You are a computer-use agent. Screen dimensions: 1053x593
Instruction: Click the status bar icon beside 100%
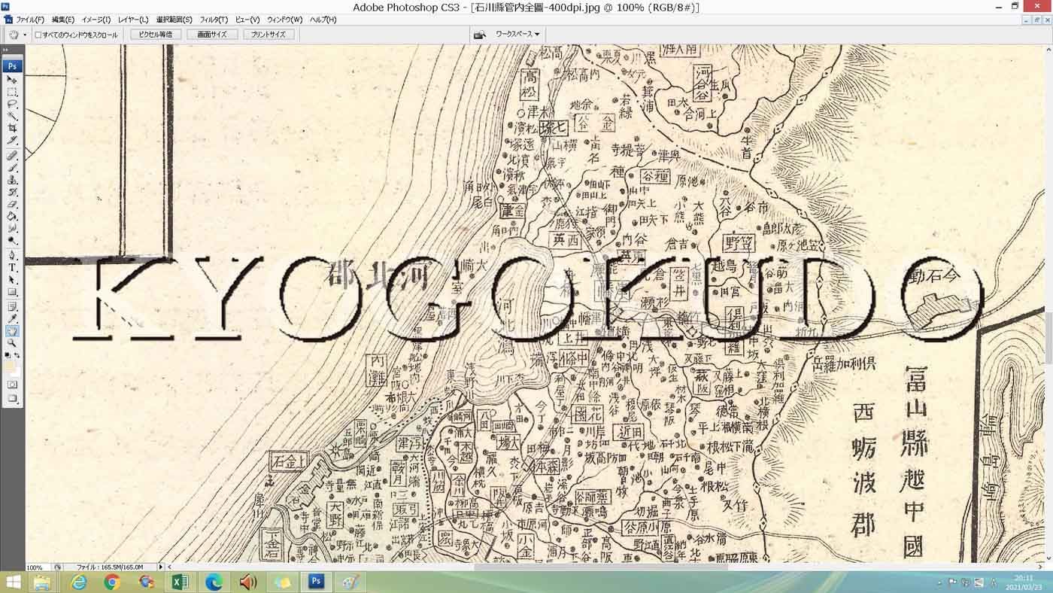point(57,567)
